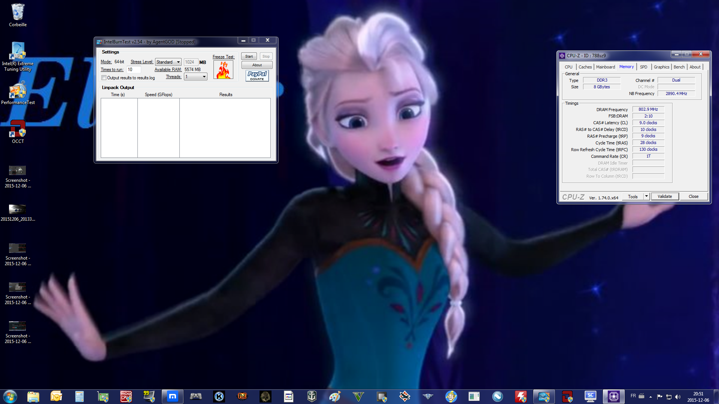Open the PerformanceTest desktop shortcut
The width and height of the screenshot is (719, 404).
[x=18, y=93]
